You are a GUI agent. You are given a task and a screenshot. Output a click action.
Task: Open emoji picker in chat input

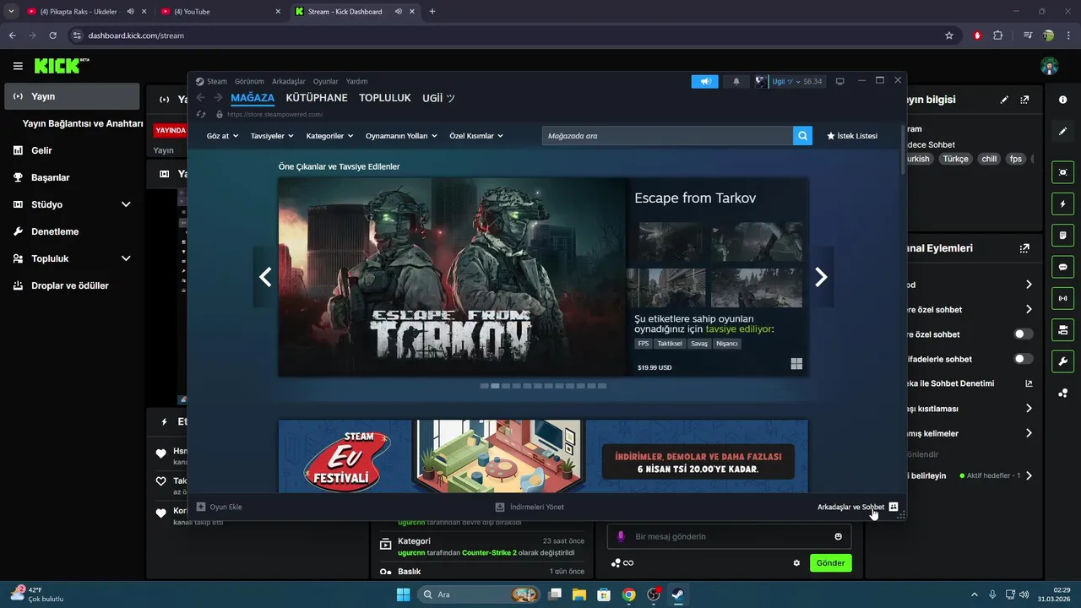pyautogui.click(x=838, y=536)
